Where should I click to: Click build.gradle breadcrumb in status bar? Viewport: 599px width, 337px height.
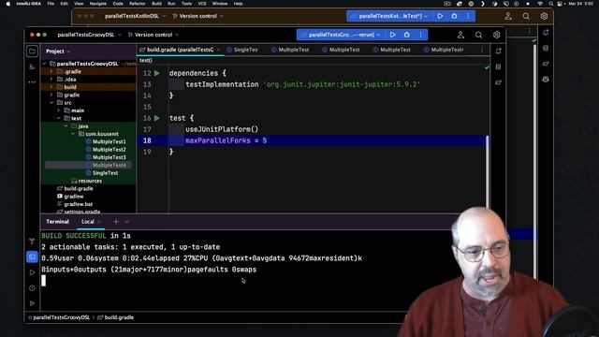119,317
